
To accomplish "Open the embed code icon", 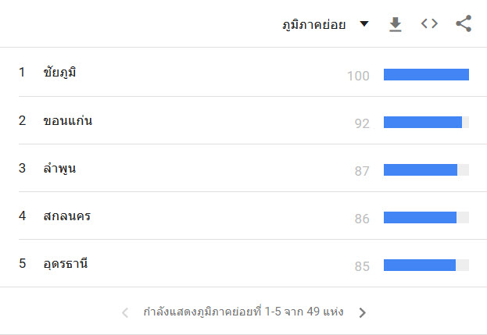I will (429, 23).
